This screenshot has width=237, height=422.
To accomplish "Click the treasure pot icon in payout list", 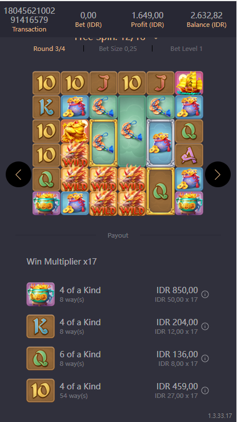I will tap(41, 294).
